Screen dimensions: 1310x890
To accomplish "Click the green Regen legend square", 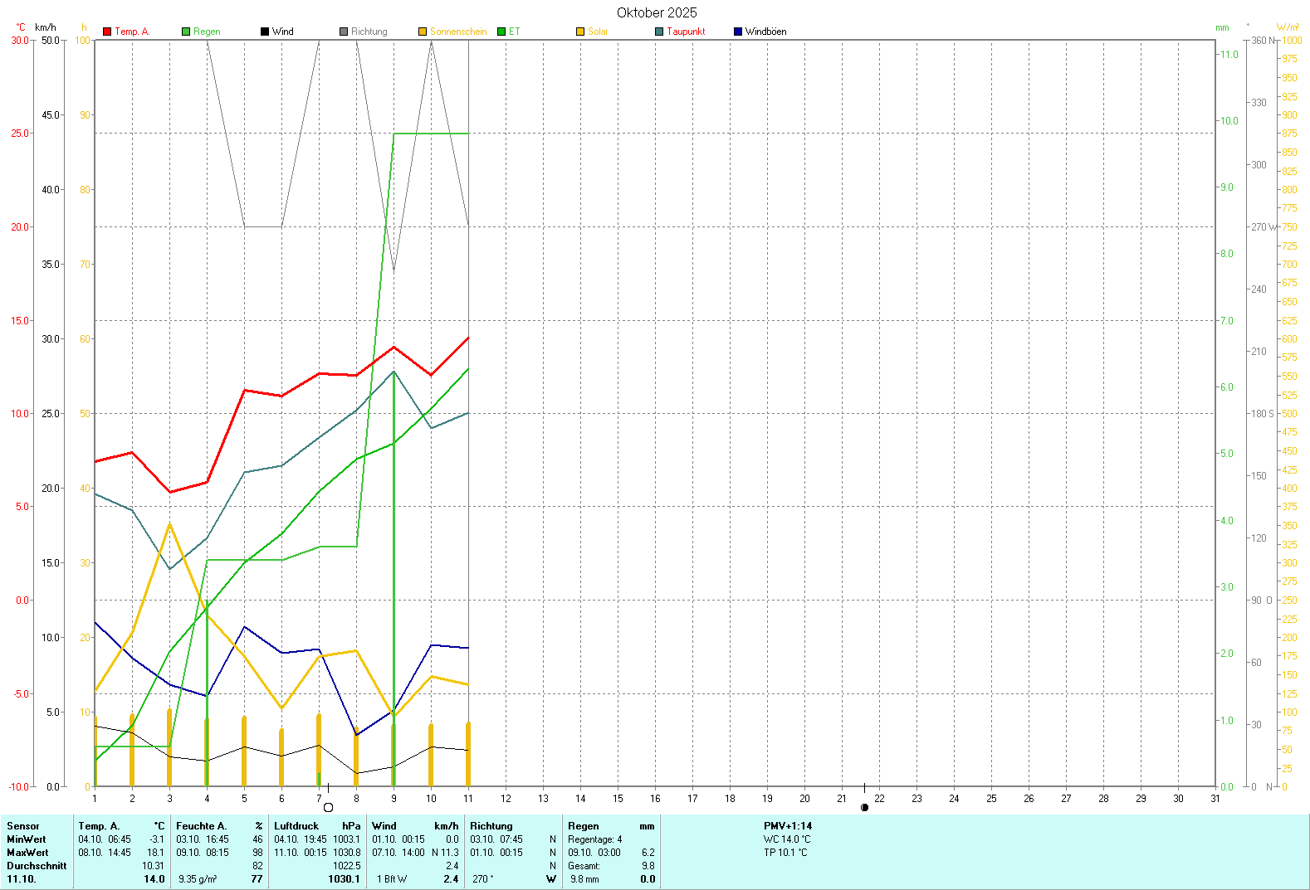I will click(x=186, y=32).
